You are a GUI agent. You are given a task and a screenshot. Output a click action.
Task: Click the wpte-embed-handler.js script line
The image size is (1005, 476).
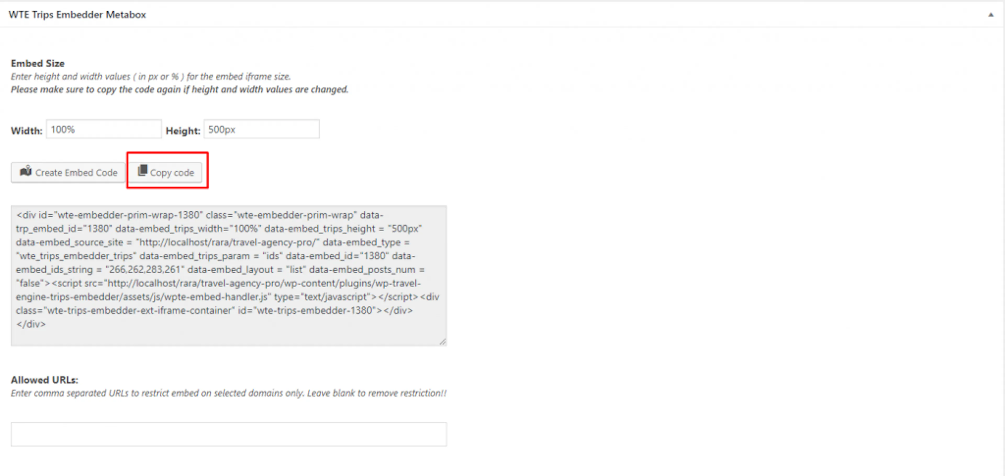pyautogui.click(x=227, y=297)
